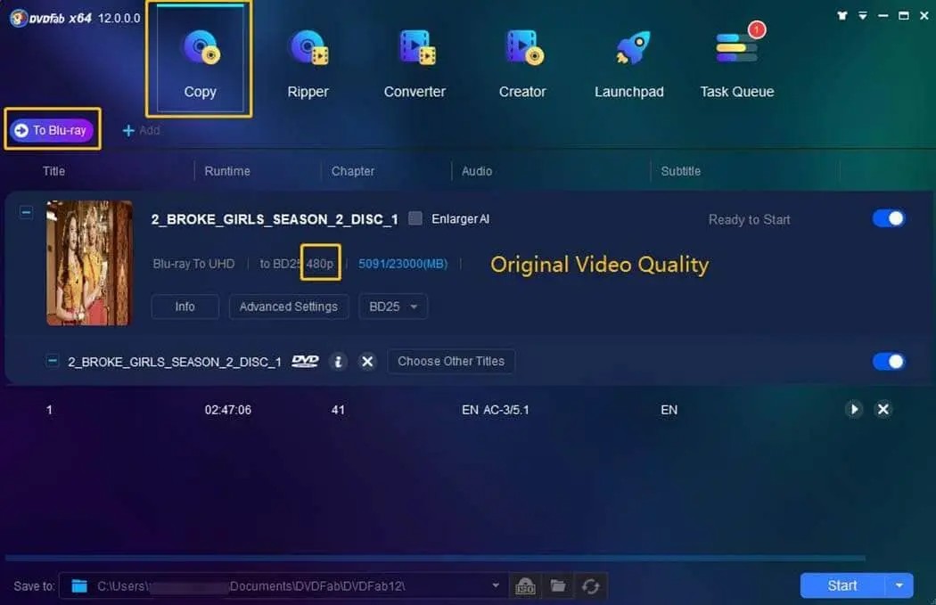Click the Subtitle column header
Viewport: 936px width, 605px height.
coord(680,171)
